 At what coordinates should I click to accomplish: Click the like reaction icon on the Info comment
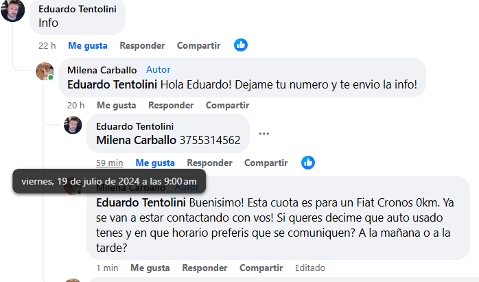coord(240,45)
